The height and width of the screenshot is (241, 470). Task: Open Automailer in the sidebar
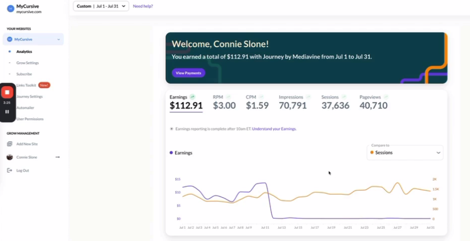[25, 108]
